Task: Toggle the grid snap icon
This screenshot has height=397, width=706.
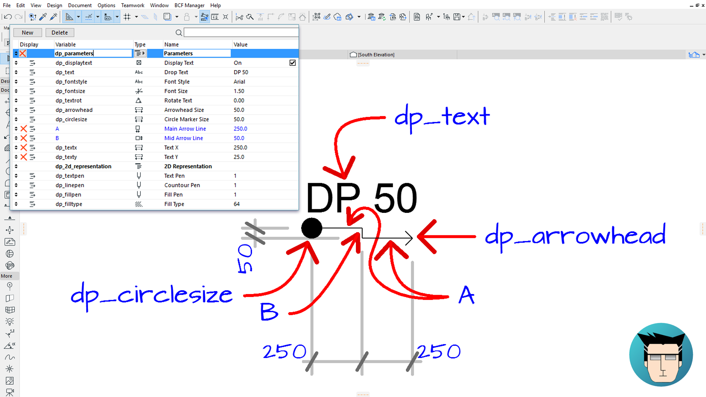Action: tap(127, 17)
